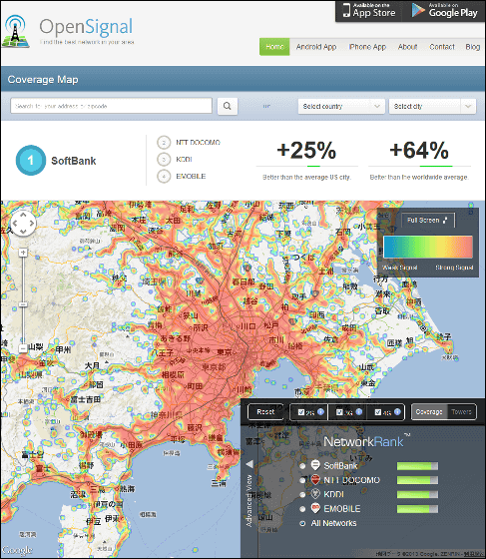
Task: Click the SoftBank marker icon in NetworkRank
Action: [315, 465]
